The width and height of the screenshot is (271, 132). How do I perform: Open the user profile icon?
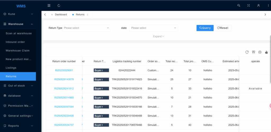click(x=259, y=5)
